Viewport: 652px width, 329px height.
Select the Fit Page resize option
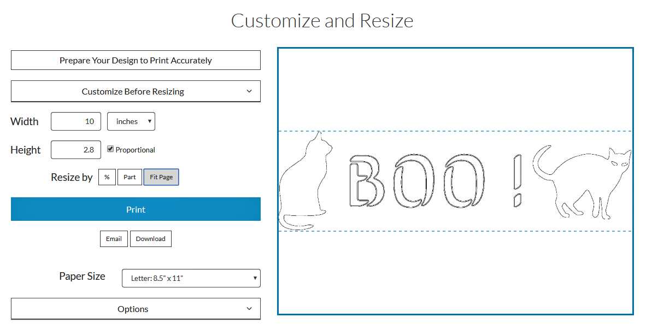(x=161, y=177)
